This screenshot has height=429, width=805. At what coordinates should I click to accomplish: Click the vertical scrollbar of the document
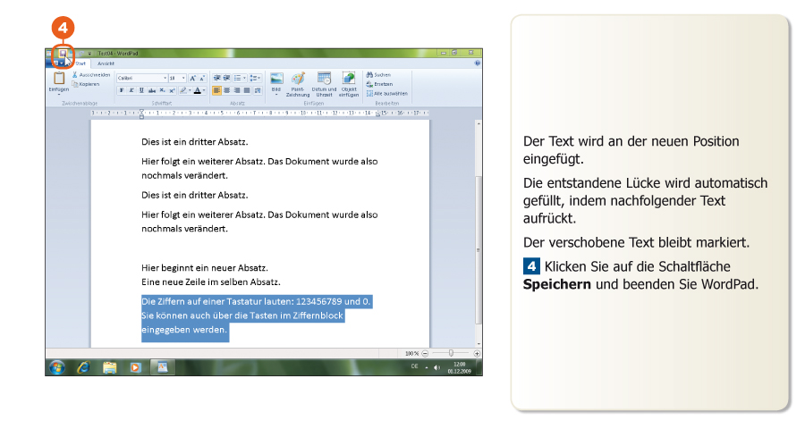(x=478, y=232)
